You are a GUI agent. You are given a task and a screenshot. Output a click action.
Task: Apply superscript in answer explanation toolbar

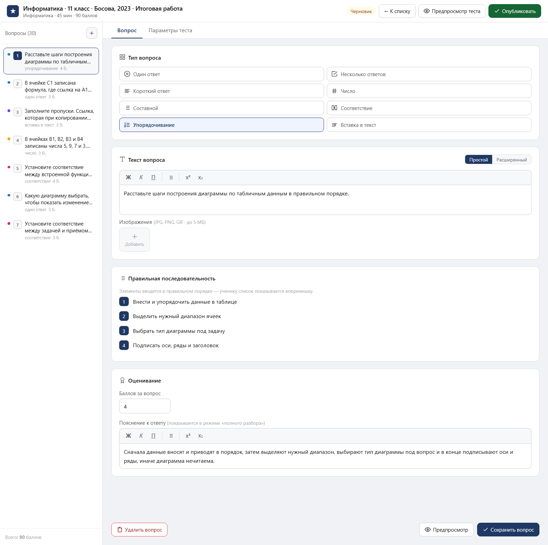coord(188,436)
